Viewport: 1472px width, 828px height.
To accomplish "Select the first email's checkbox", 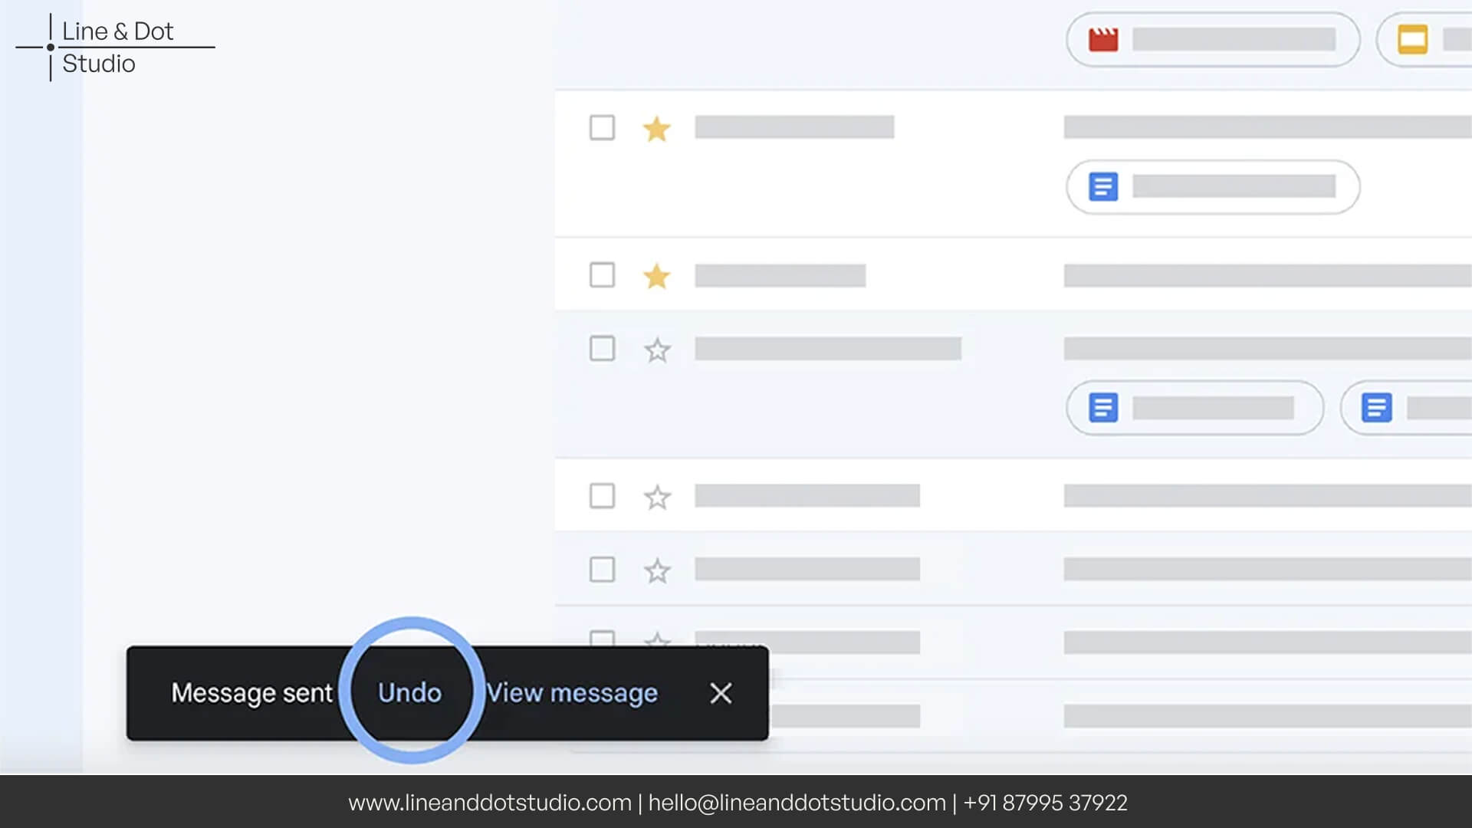I will coord(602,127).
